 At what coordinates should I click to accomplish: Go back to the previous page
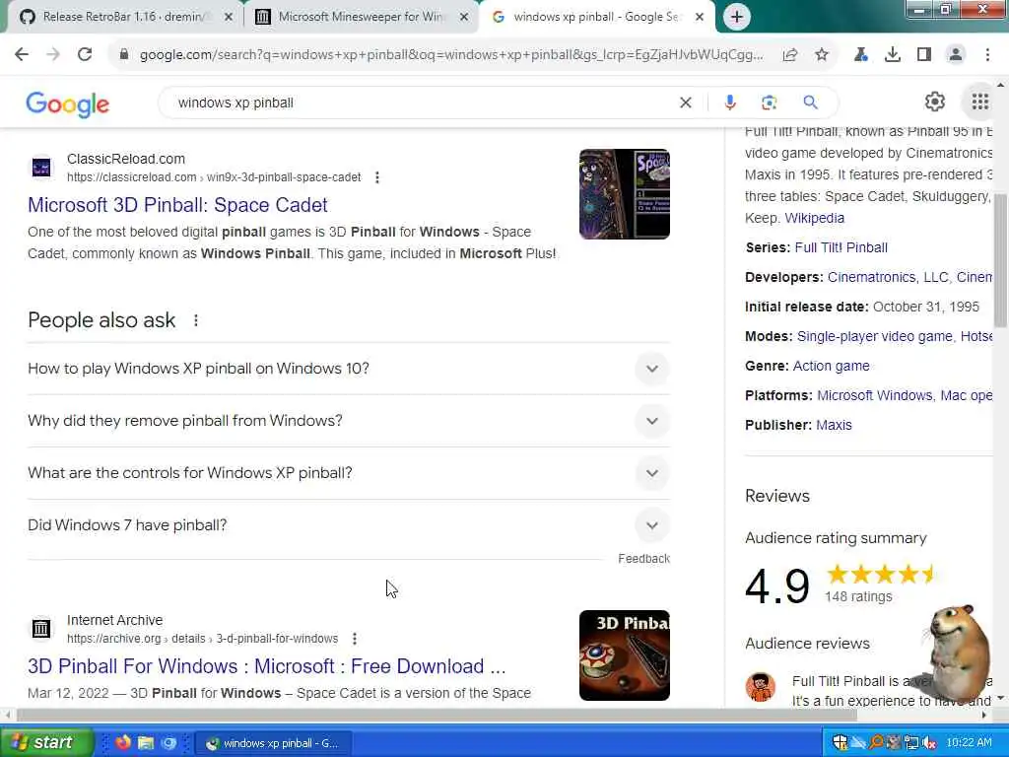click(22, 55)
